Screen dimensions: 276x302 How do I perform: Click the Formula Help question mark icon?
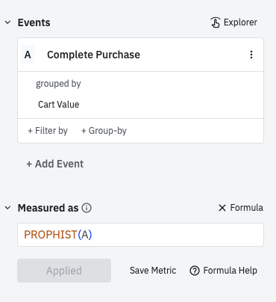pos(195,271)
